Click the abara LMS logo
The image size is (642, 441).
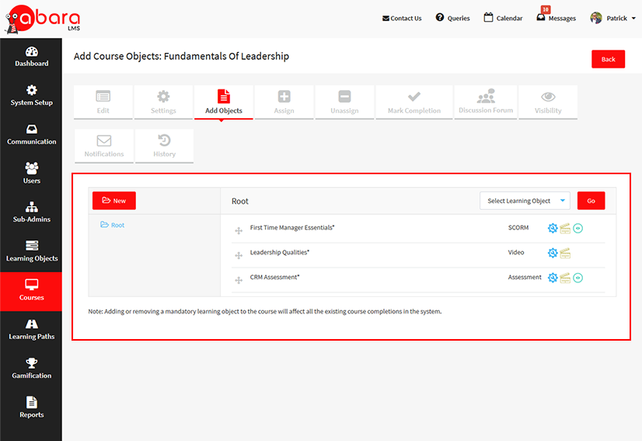[x=42, y=19]
